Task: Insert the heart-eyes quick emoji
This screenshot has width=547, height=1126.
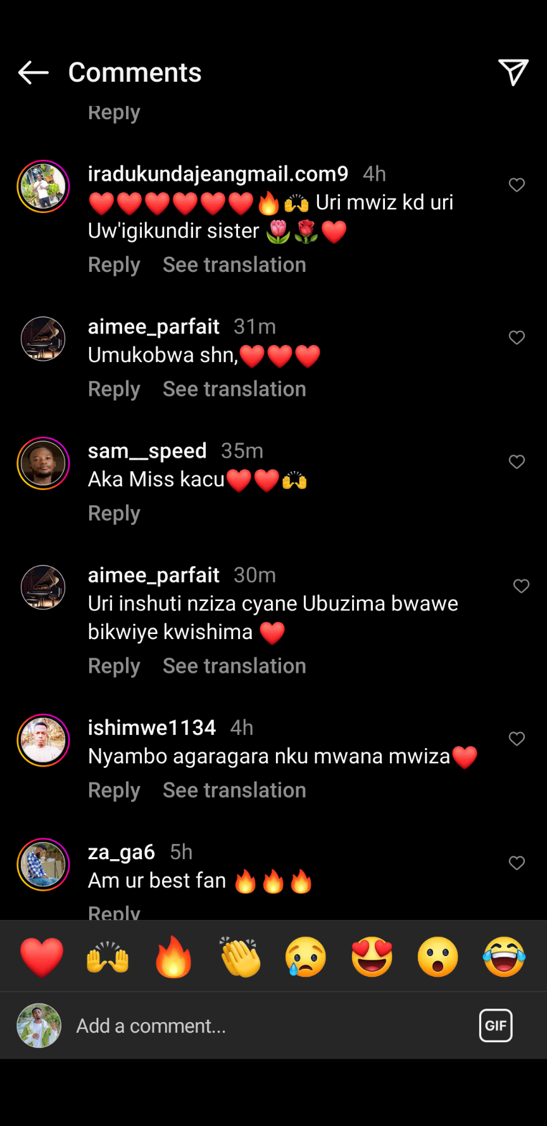Action: [x=372, y=957]
